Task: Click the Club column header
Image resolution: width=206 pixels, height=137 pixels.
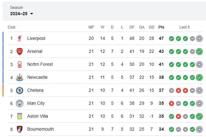Action: coord(11,27)
